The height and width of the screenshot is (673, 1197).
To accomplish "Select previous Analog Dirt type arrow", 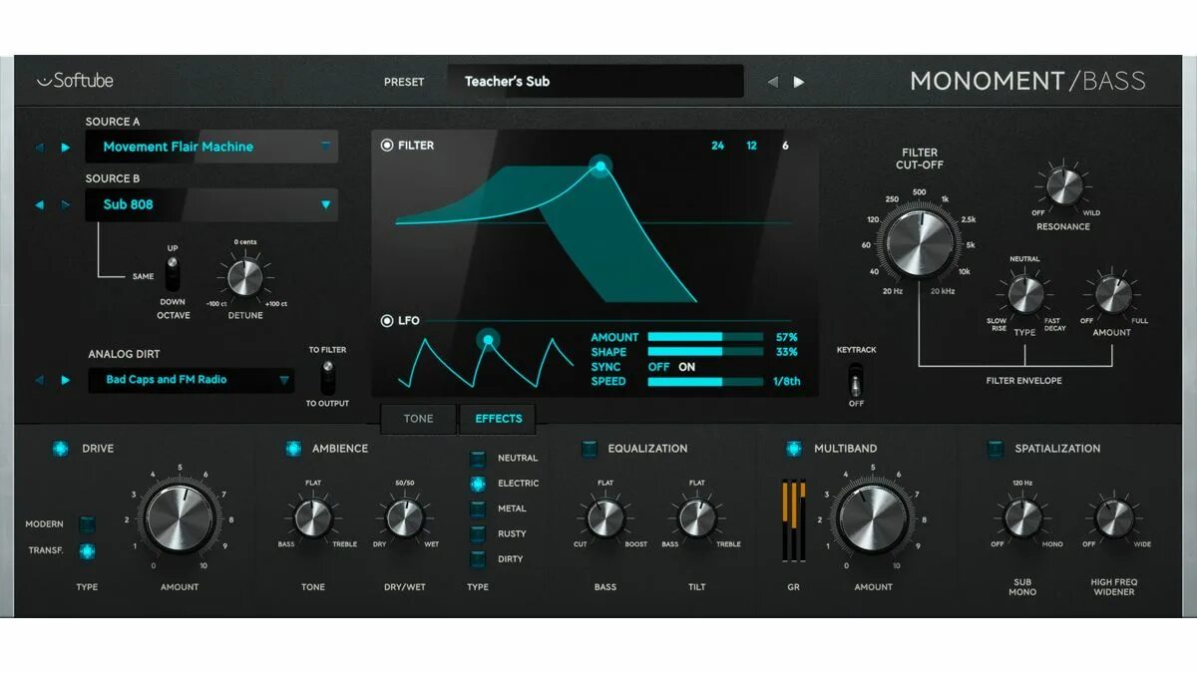I will point(40,380).
